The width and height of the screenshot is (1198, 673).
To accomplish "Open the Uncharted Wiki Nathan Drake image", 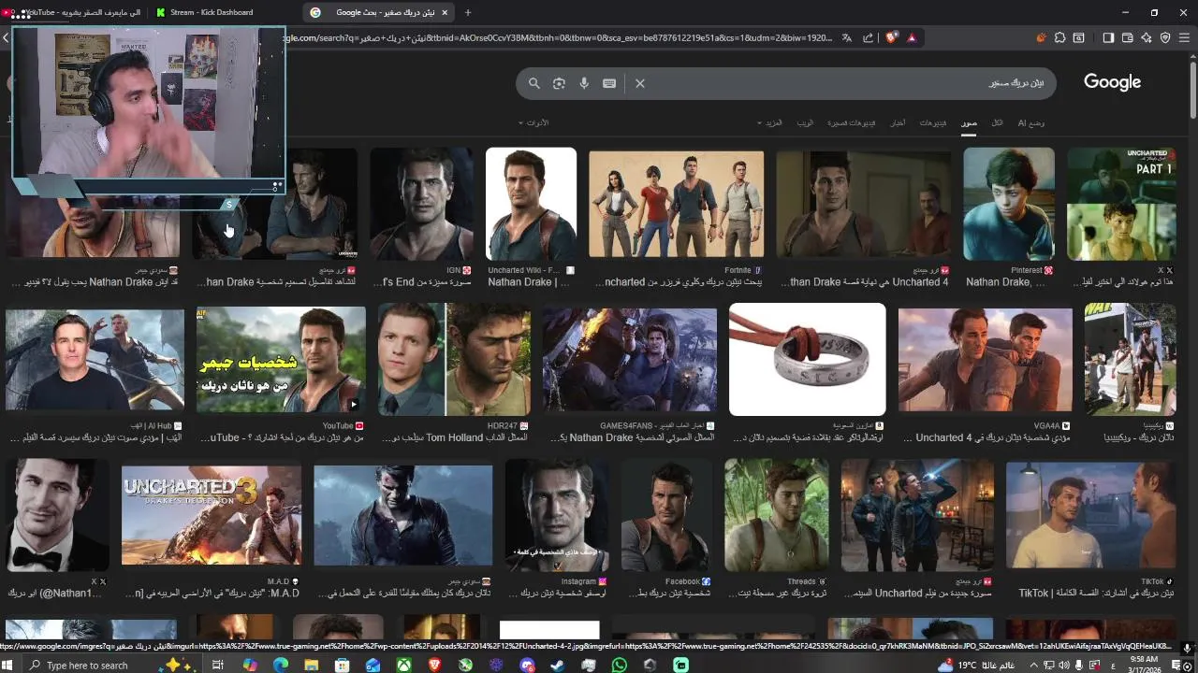I will pos(531,204).
